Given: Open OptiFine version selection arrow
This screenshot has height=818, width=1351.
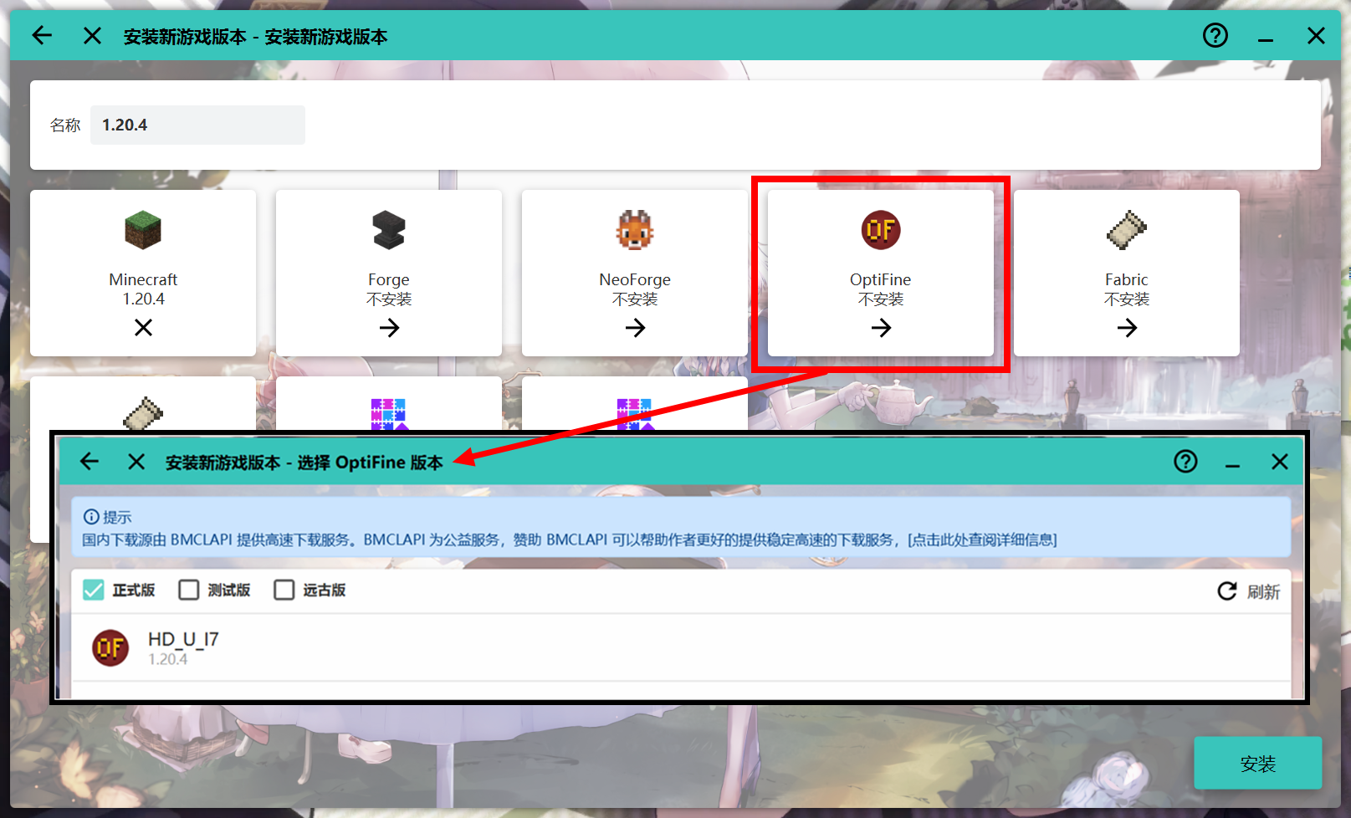Looking at the screenshot, I should coord(881,328).
